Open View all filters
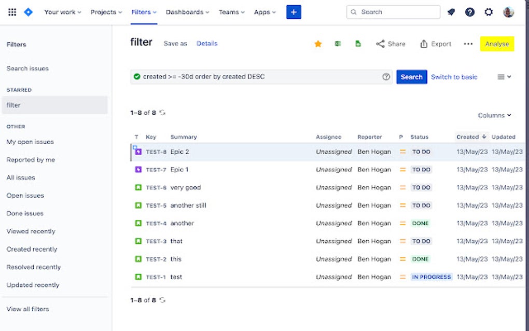The width and height of the screenshot is (529, 331). (27, 309)
